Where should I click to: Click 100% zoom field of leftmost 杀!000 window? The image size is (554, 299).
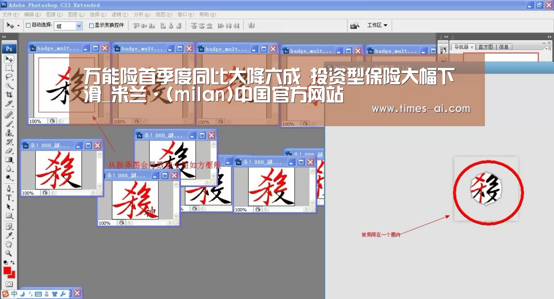(x=31, y=193)
